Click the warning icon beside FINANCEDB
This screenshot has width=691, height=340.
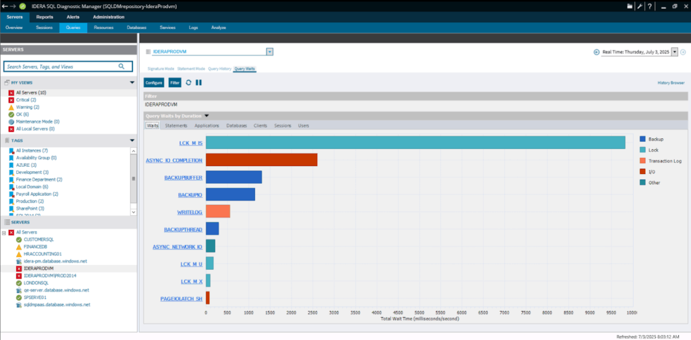(x=18, y=247)
